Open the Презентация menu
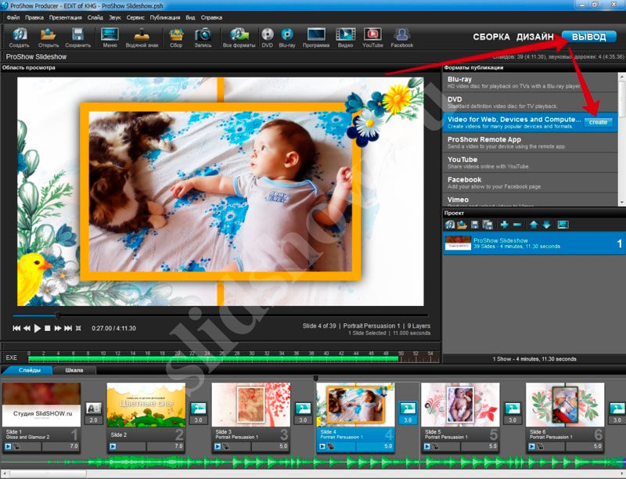This screenshot has width=626, height=479. point(66,17)
